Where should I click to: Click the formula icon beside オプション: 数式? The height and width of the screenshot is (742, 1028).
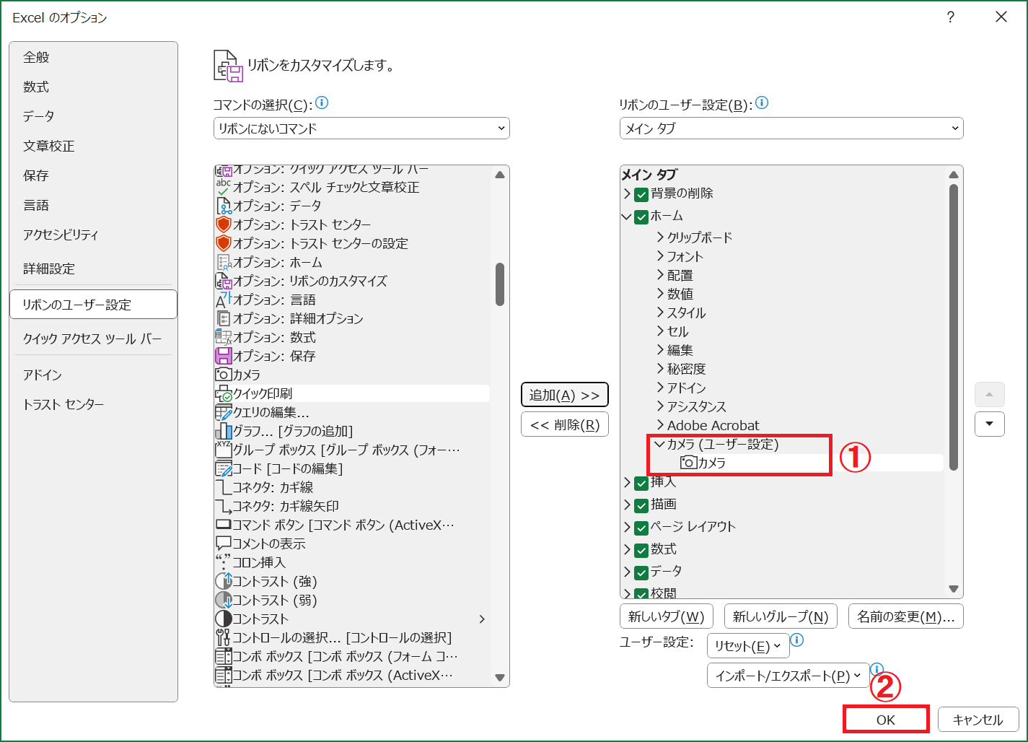coord(224,337)
